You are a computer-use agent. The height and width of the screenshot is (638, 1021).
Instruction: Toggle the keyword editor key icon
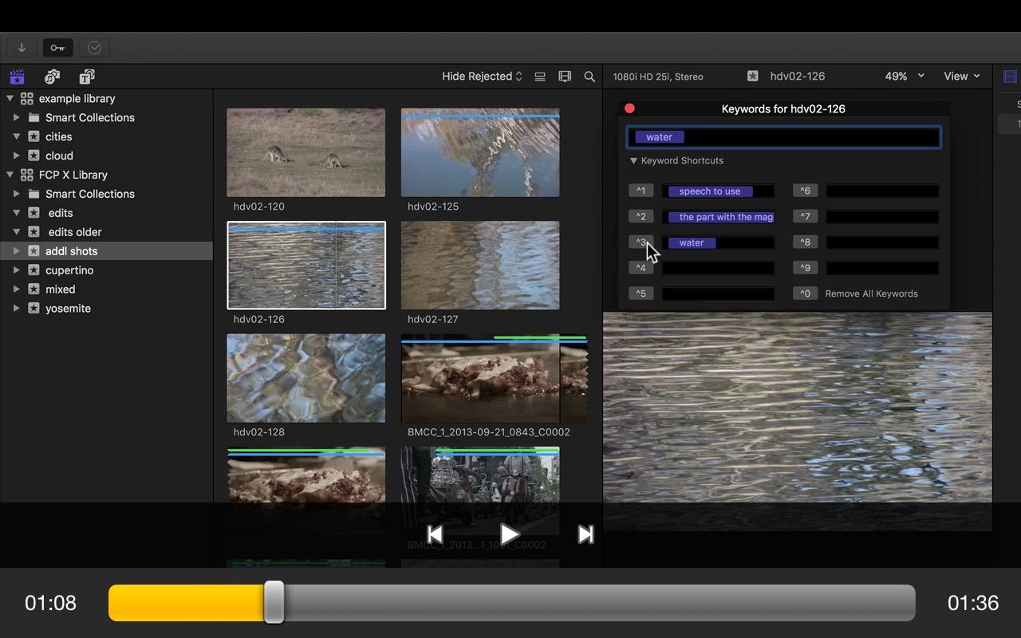[x=57, y=48]
